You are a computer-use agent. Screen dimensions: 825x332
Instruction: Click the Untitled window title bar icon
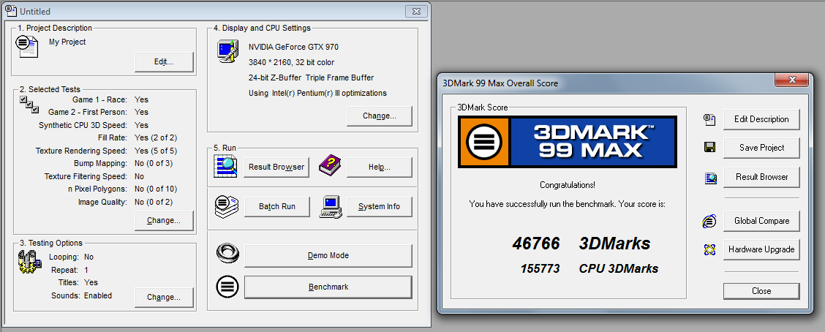point(10,10)
